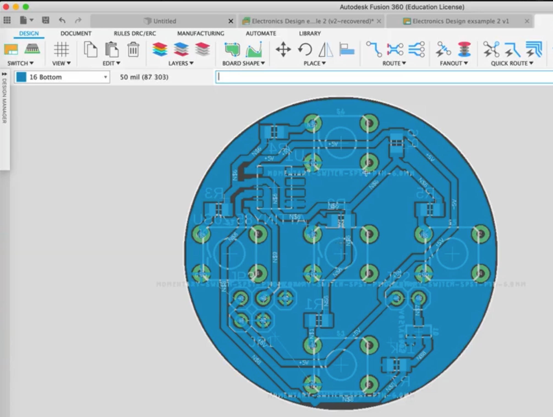The image size is (553, 417).
Task: Open the LIBRARY tab
Action: coord(310,34)
